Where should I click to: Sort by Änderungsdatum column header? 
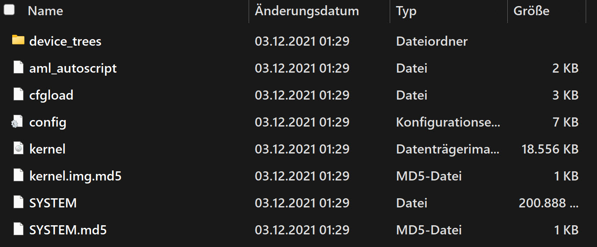(x=307, y=11)
